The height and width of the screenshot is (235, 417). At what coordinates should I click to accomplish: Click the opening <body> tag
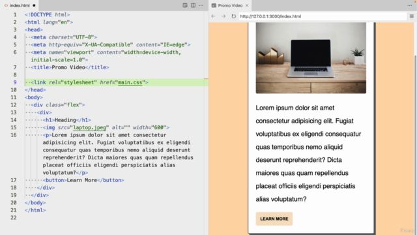pyautogui.click(x=34, y=97)
